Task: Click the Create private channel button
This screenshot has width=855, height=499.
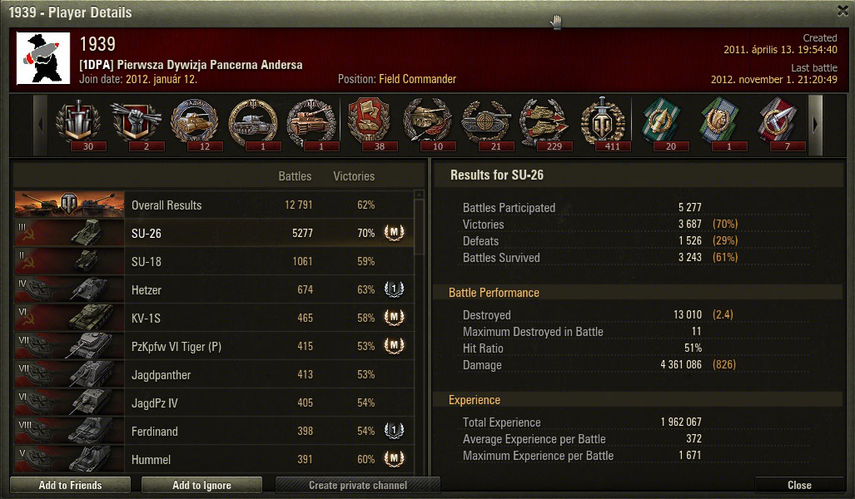Action: (x=358, y=485)
